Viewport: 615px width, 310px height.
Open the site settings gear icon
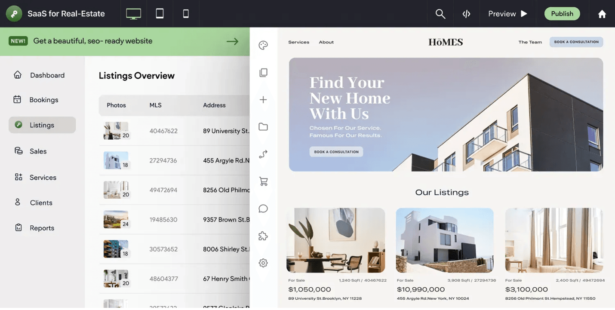[x=263, y=262]
